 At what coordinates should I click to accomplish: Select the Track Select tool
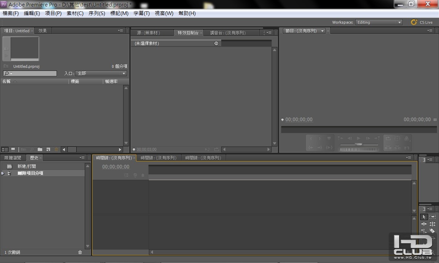point(432,217)
